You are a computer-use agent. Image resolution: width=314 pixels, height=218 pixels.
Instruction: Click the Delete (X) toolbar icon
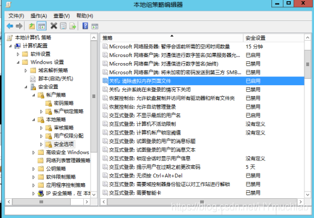(54, 26)
